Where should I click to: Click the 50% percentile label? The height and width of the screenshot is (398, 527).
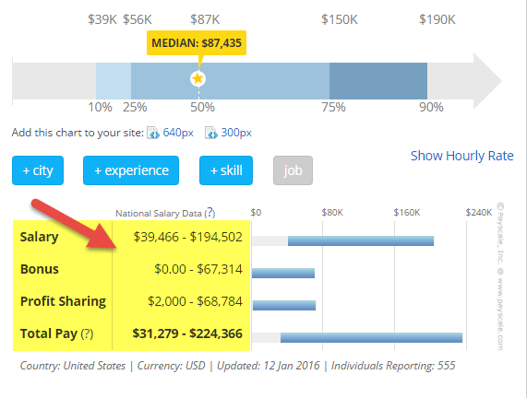point(202,108)
